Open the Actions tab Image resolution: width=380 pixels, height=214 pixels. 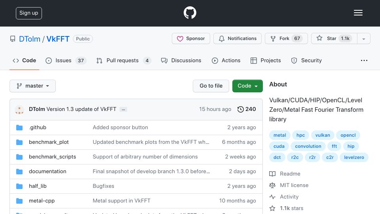(x=226, y=60)
